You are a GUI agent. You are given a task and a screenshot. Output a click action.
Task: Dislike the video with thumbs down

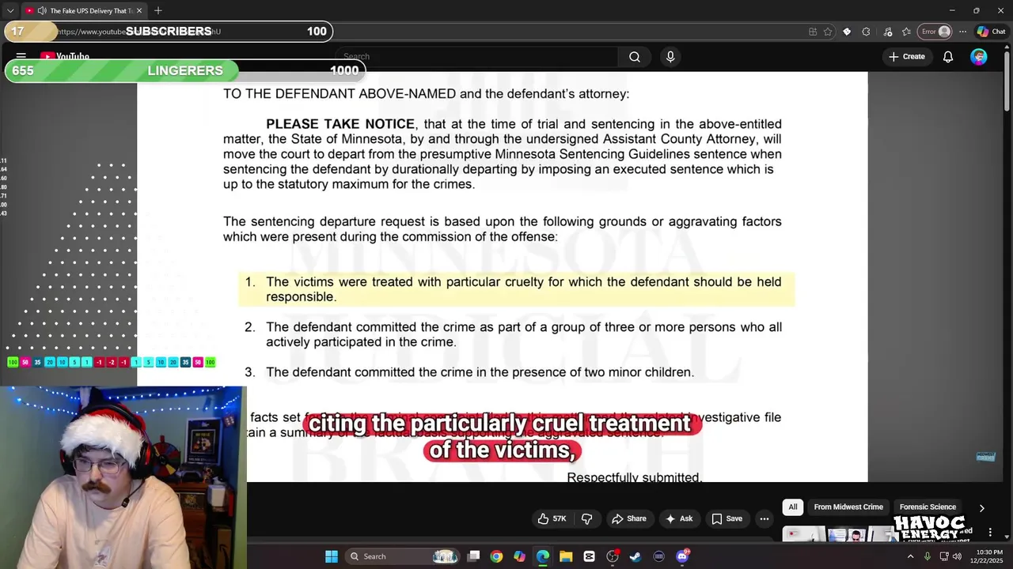[x=586, y=518]
